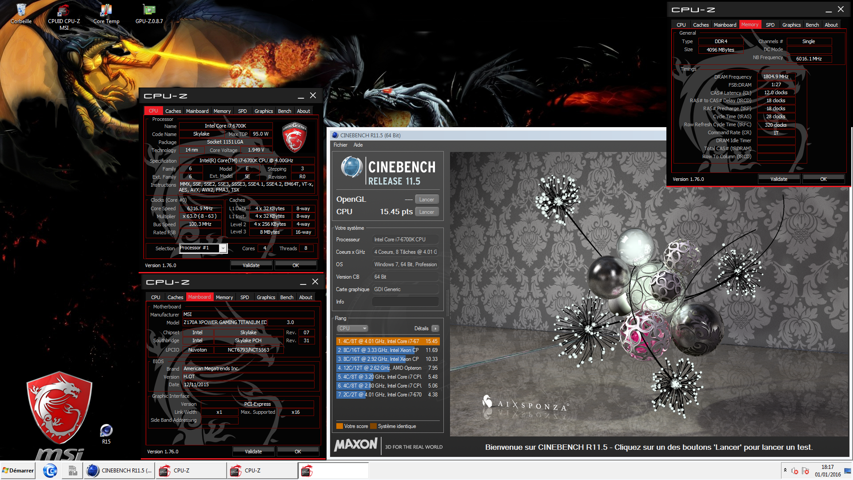Viewport: 853px width, 480px height.
Task: Click OK in the CPU-Z CPU window
Action: tap(295, 265)
